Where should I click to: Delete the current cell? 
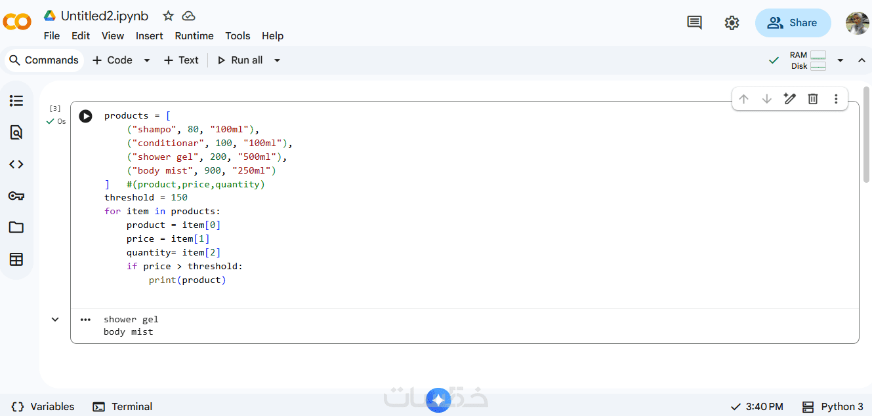[x=813, y=99]
